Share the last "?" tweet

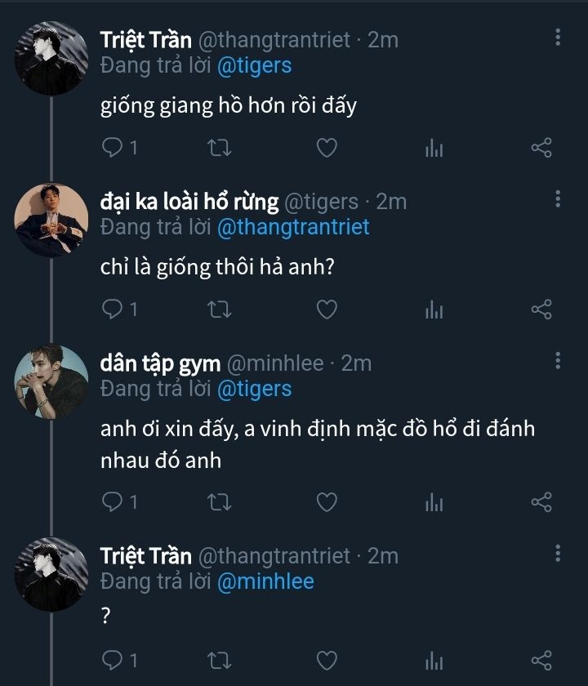541,659
